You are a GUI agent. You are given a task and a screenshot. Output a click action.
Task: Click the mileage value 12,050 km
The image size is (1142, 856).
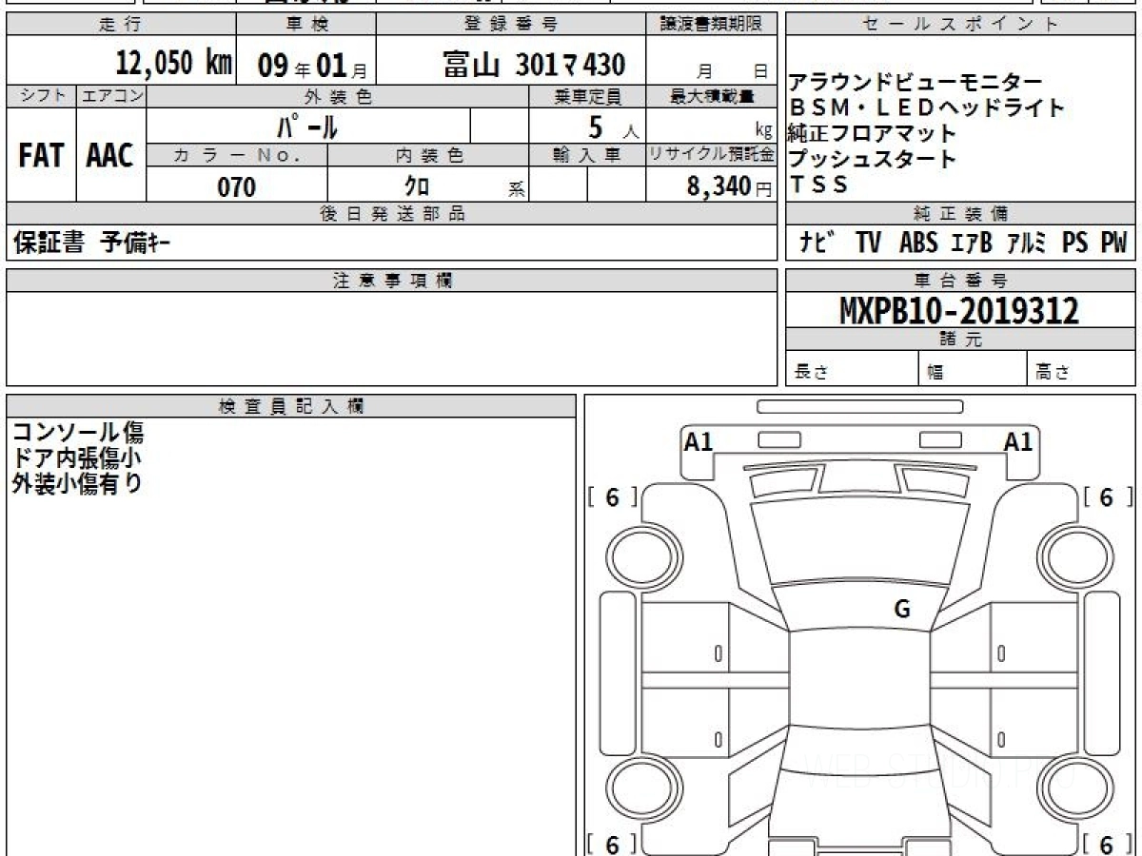174,64
